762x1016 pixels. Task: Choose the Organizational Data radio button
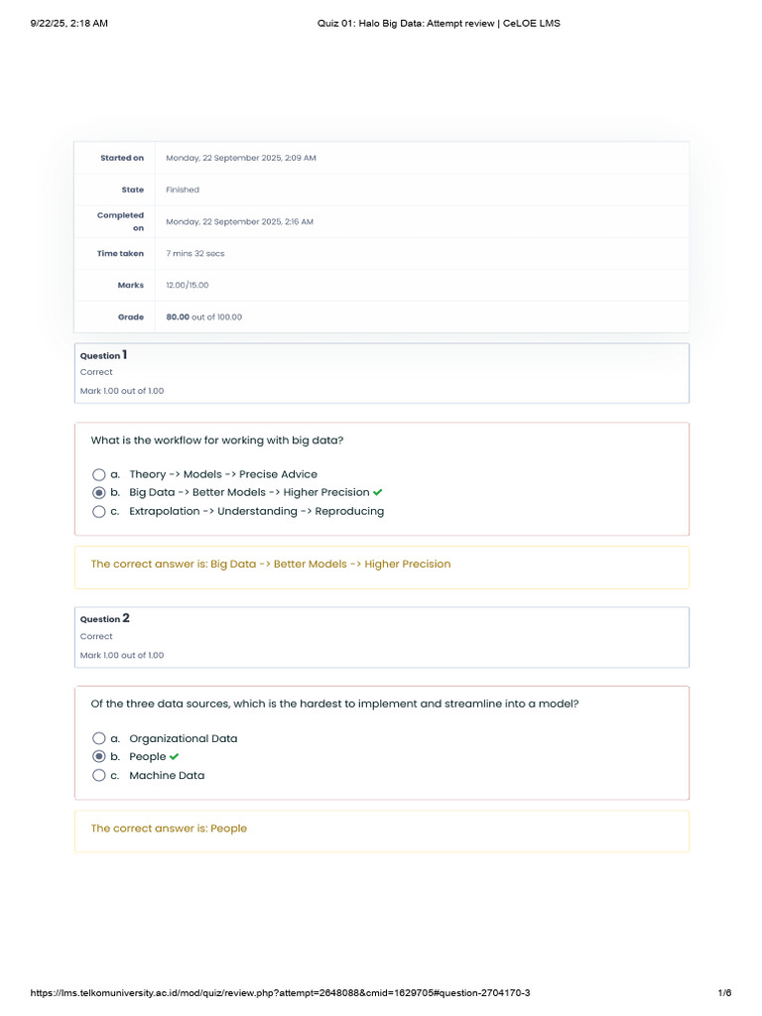pyautogui.click(x=98, y=738)
